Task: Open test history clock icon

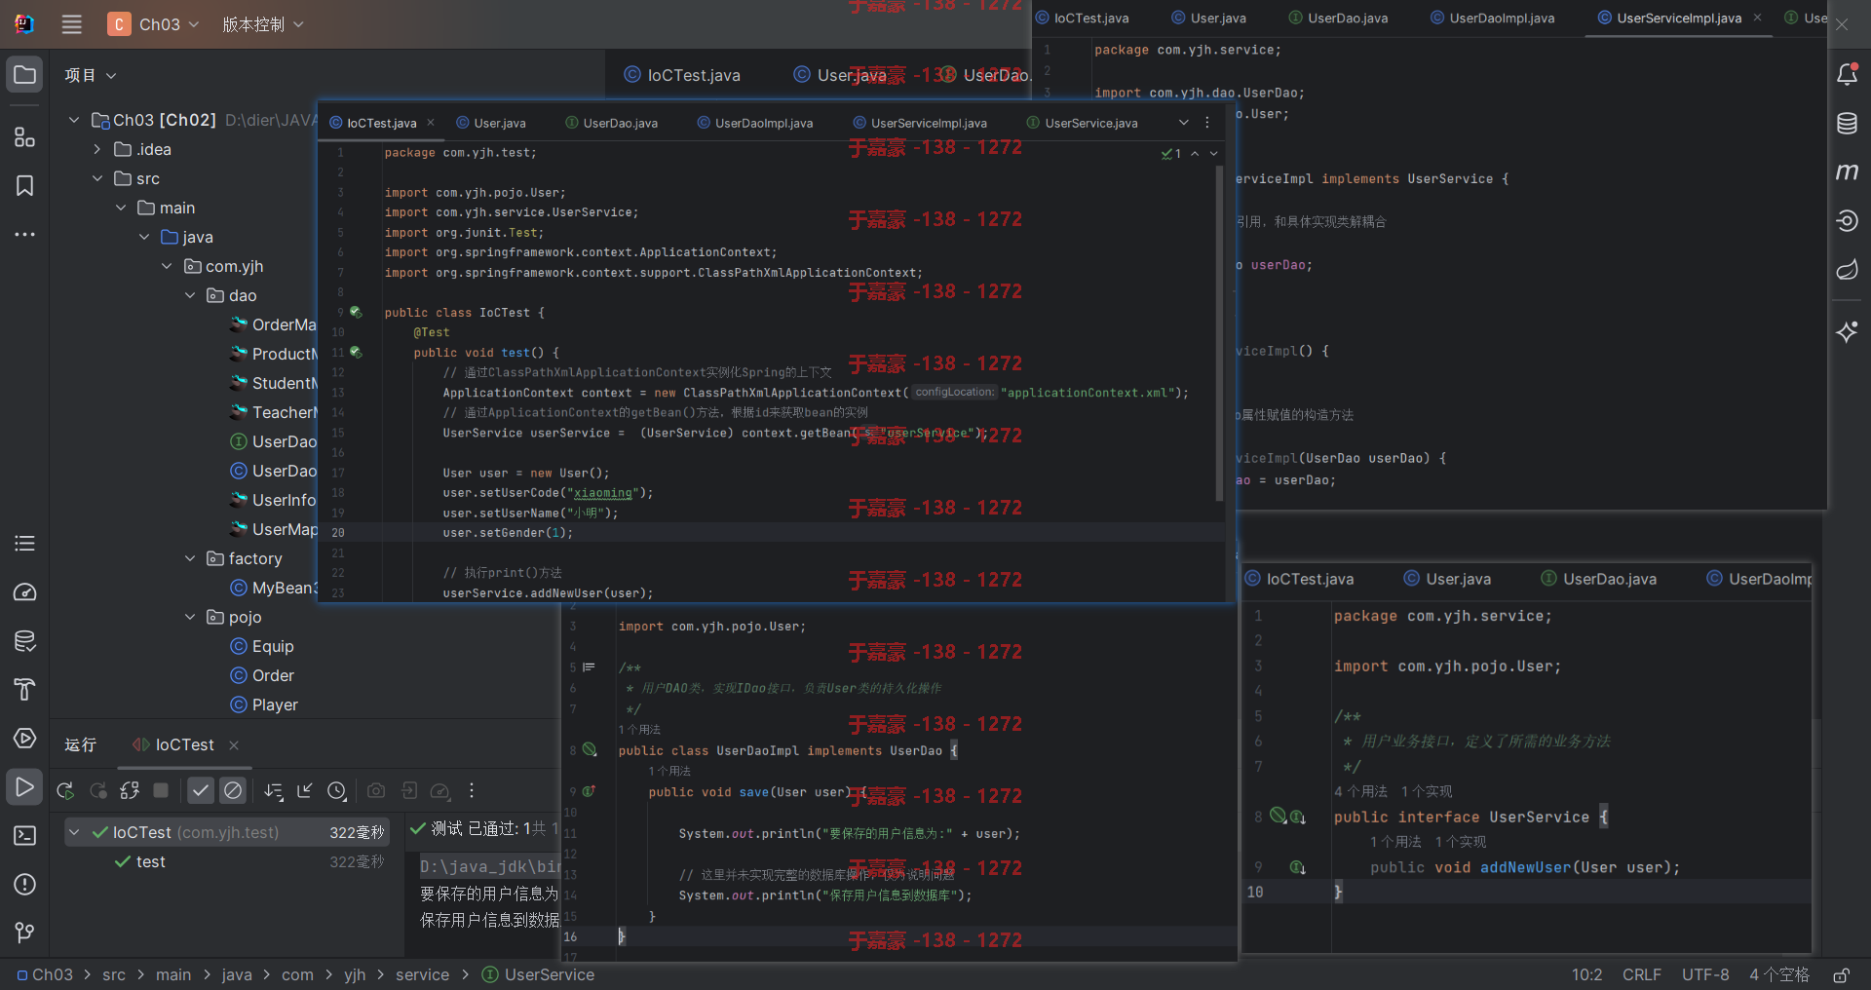Action: 337,790
